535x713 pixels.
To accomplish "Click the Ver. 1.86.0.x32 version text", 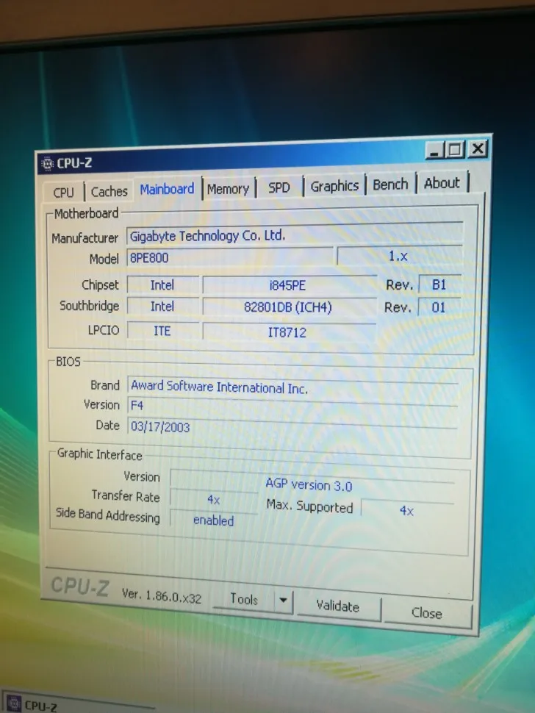I will coord(162,596).
